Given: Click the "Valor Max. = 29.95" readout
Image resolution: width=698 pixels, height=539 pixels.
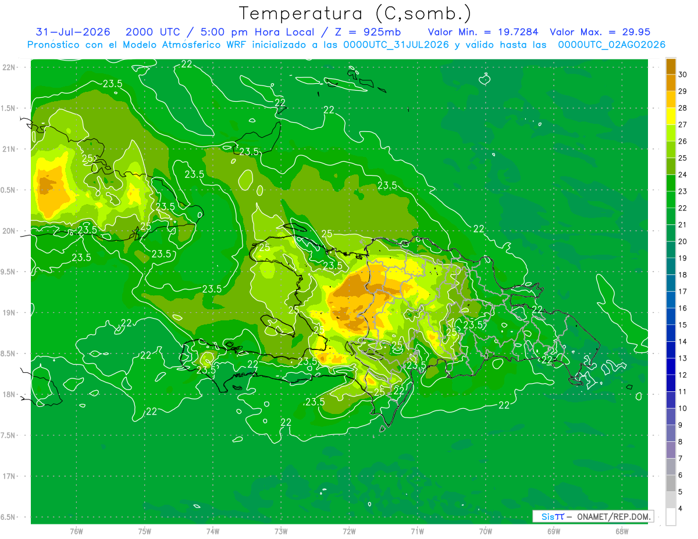Looking at the screenshot, I should (x=600, y=32).
